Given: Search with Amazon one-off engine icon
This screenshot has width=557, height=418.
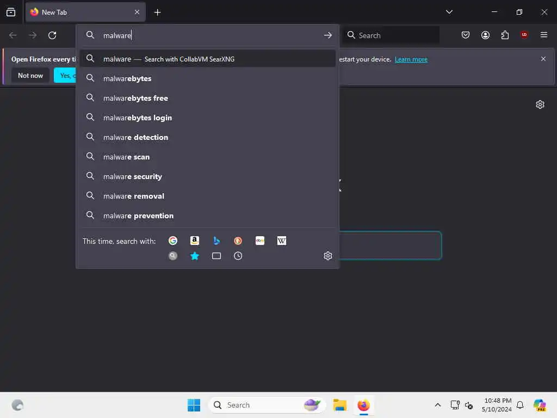Looking at the screenshot, I should click(x=195, y=241).
